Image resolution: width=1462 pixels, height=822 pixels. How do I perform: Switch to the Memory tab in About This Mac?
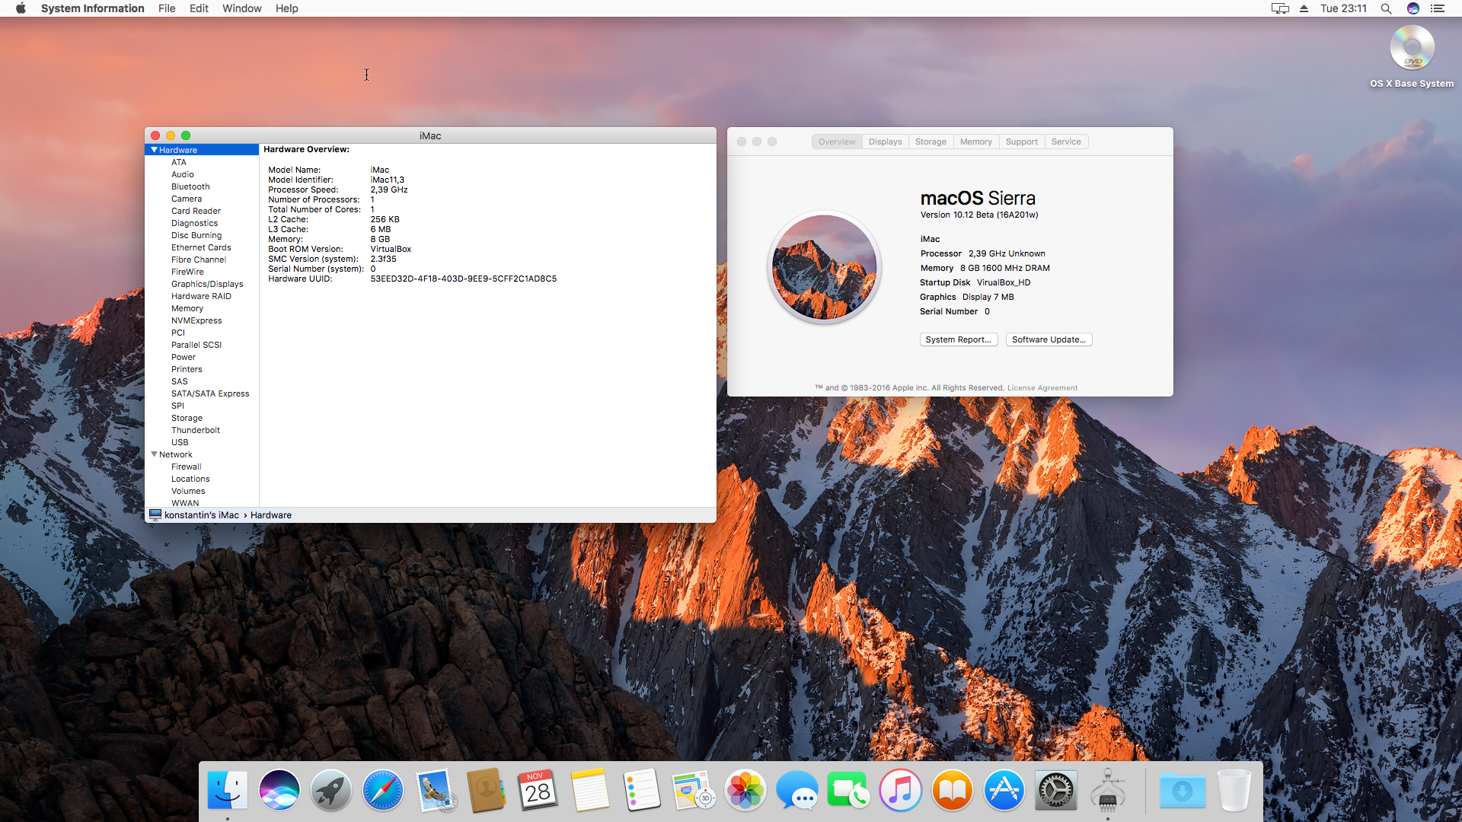pyautogui.click(x=974, y=142)
